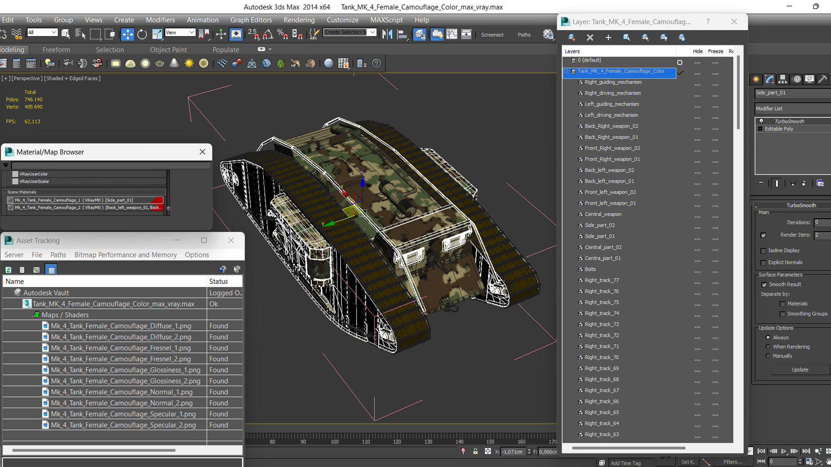Add selected objects plus icon in Layer dialog
The height and width of the screenshot is (467, 831).
[x=608, y=38]
